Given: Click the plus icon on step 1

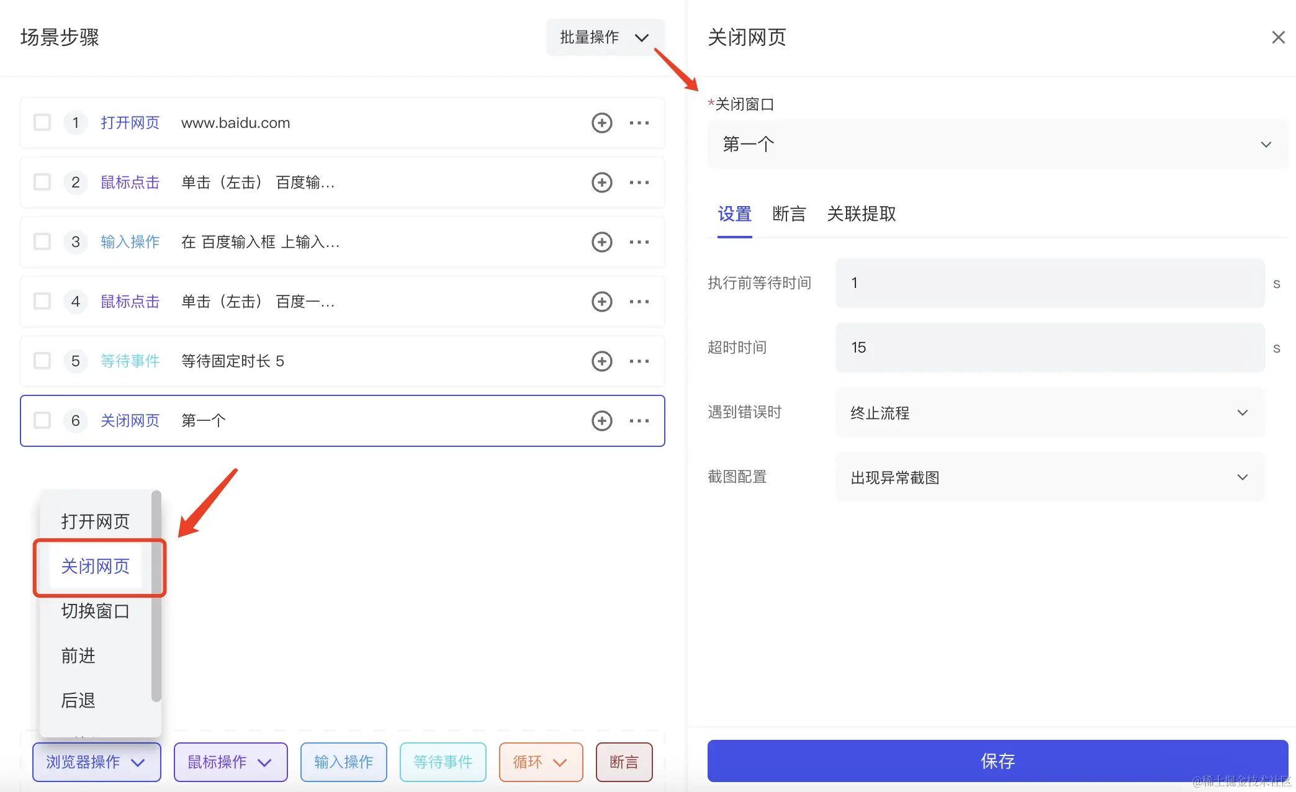Looking at the screenshot, I should [601, 123].
